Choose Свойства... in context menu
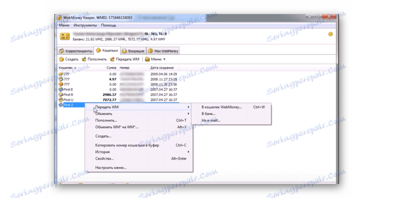395x198 pixels. coord(139,158)
